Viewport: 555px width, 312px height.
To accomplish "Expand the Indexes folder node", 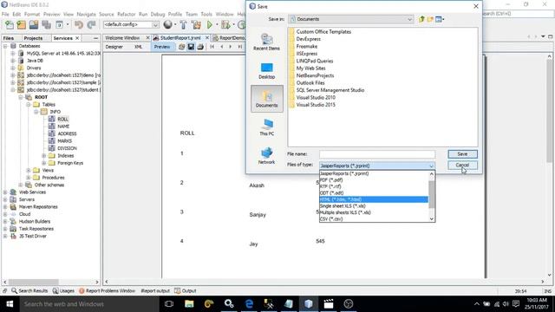I will point(44,156).
